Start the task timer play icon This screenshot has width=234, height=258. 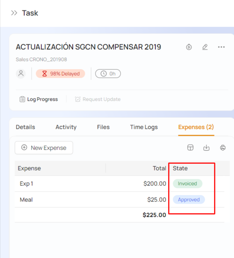pyautogui.click(x=189, y=47)
